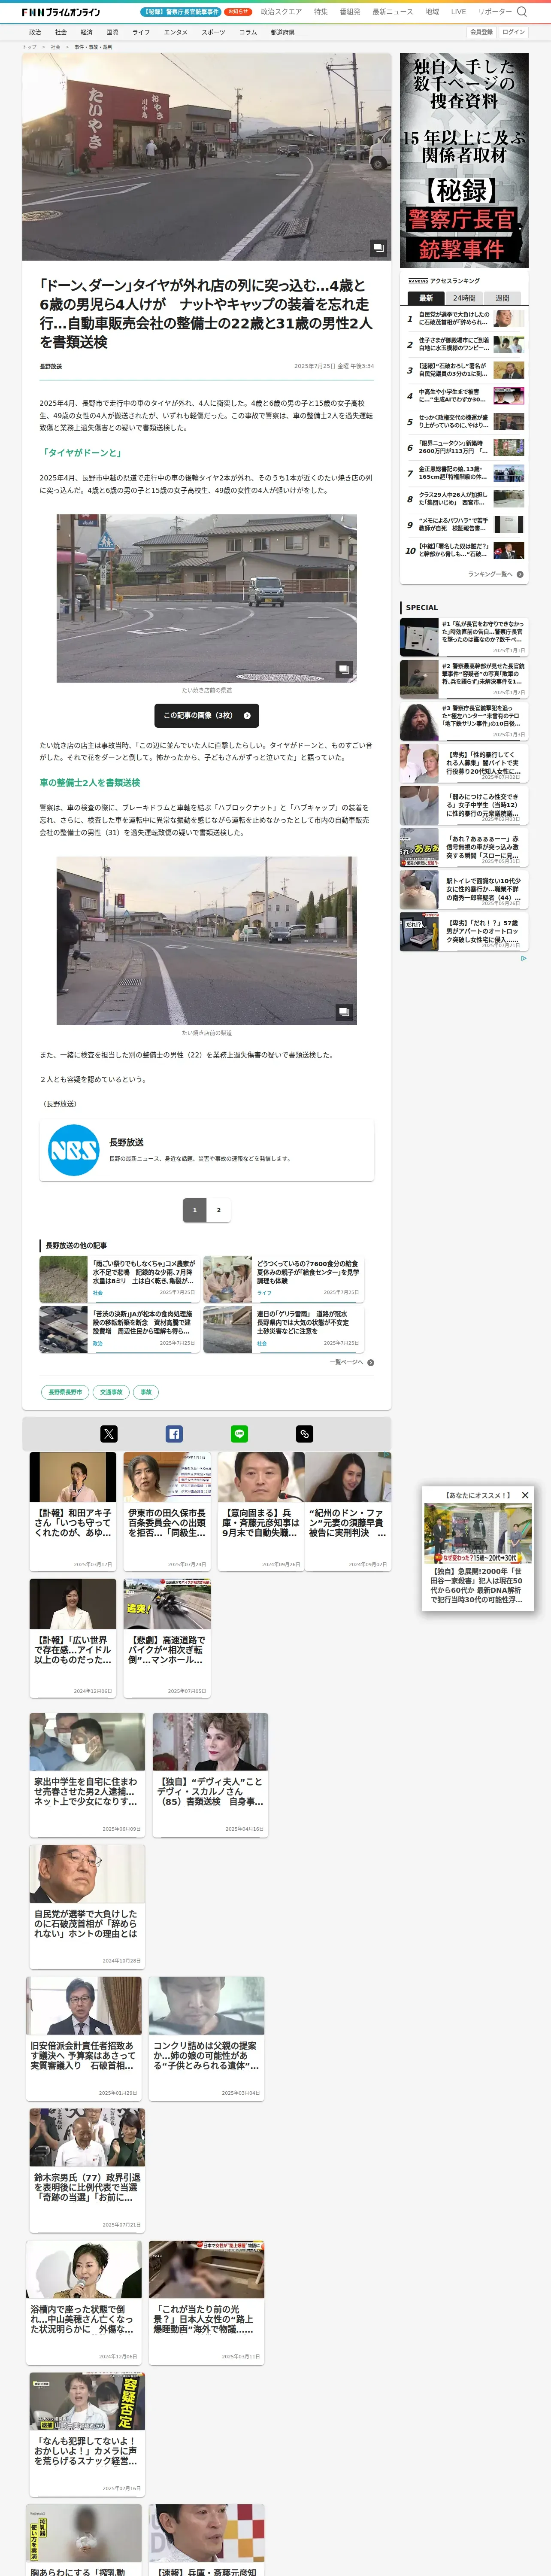Viewport: 551px width, 2576px height.
Task: Open 番組発 in top menu
Action: pyautogui.click(x=350, y=12)
